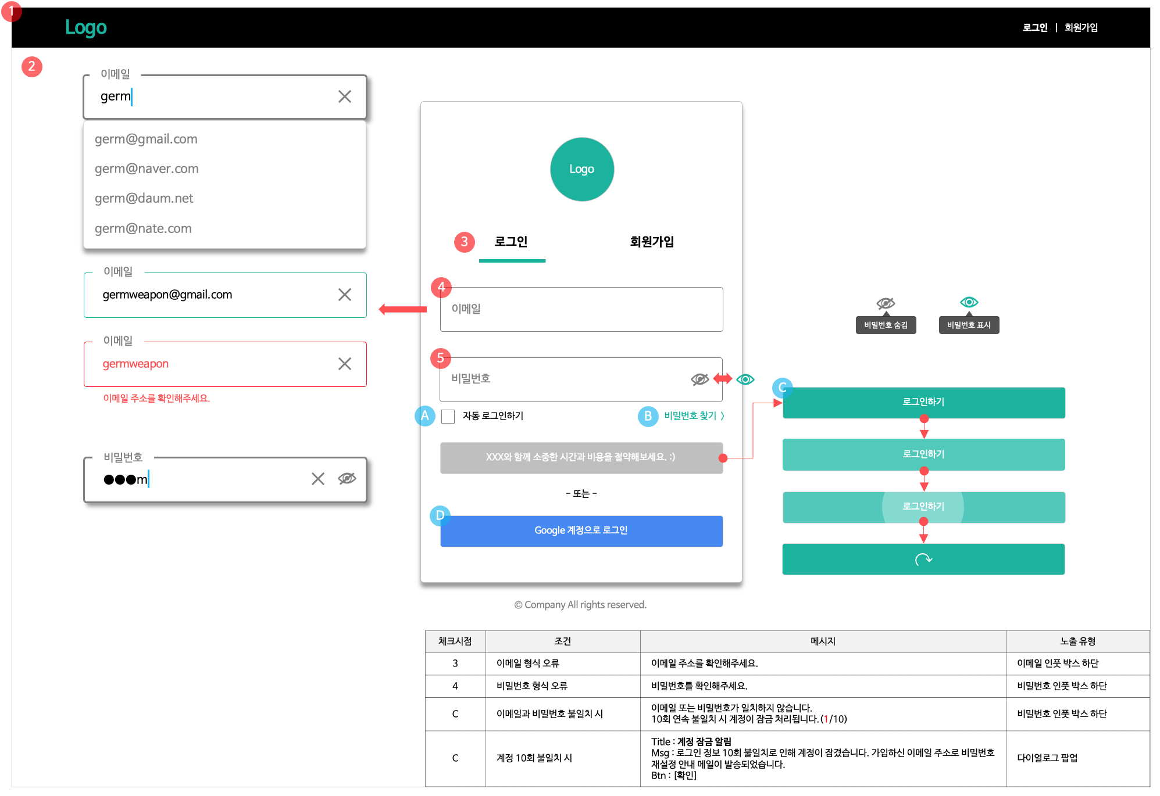
Task: Choose germ@naver.com autocomplete suggestion
Action: (147, 168)
